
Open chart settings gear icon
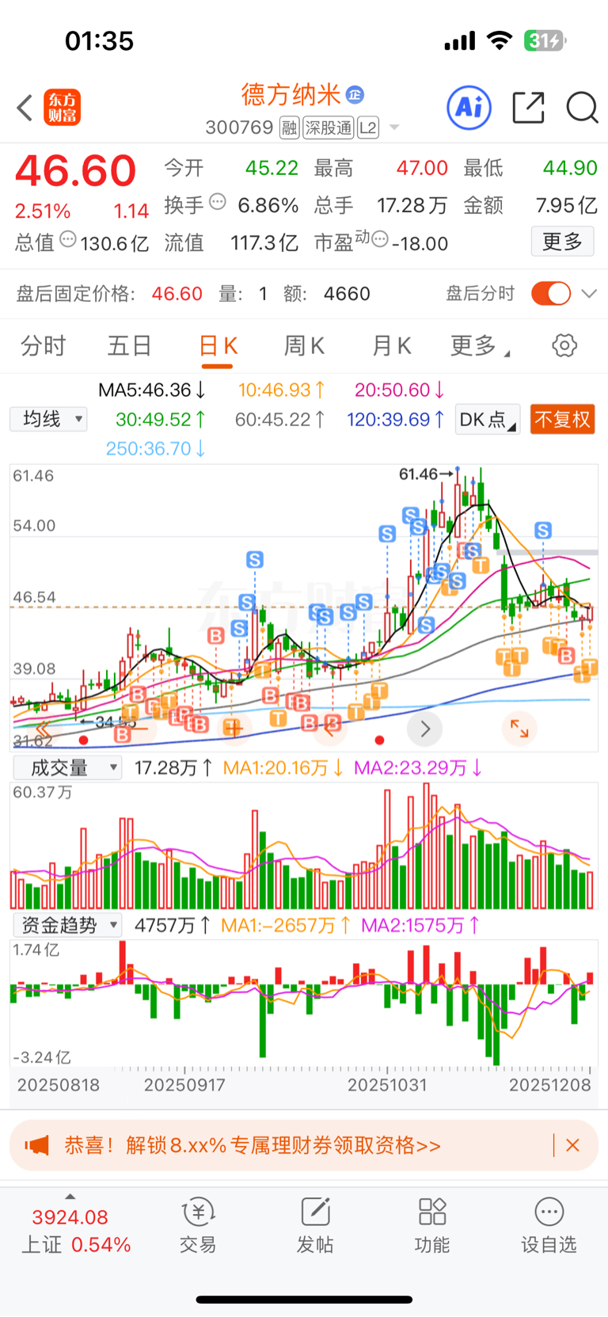(x=564, y=346)
